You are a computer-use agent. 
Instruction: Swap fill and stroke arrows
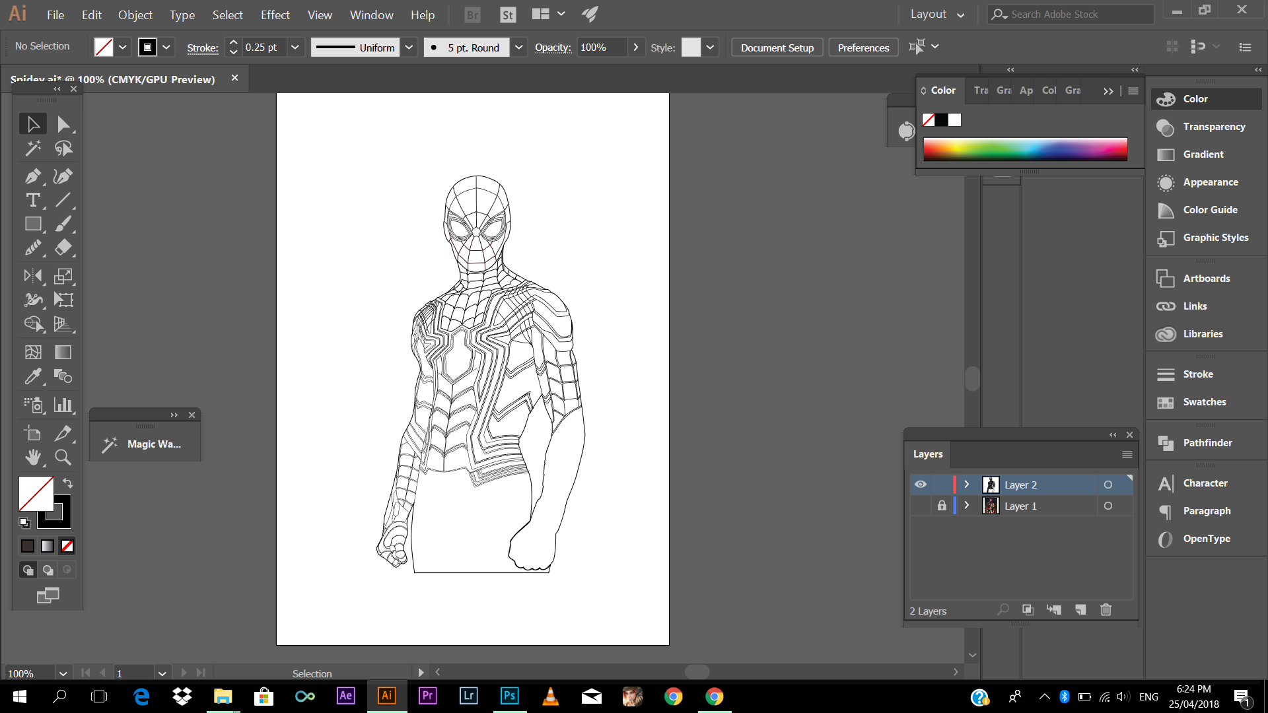[67, 483]
